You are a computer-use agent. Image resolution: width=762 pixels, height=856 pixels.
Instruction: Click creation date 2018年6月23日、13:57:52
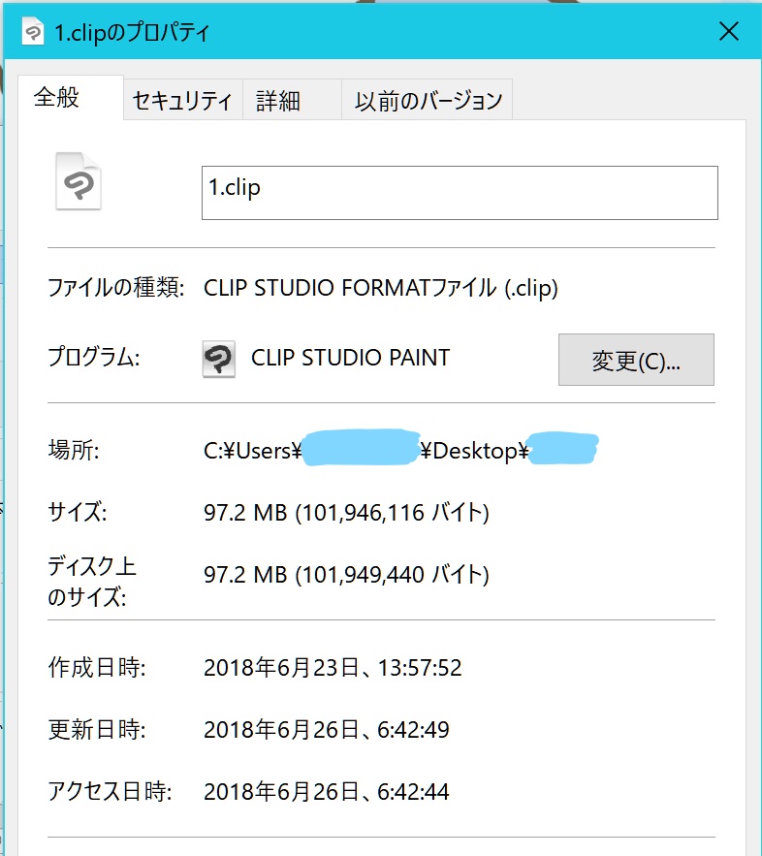click(333, 668)
